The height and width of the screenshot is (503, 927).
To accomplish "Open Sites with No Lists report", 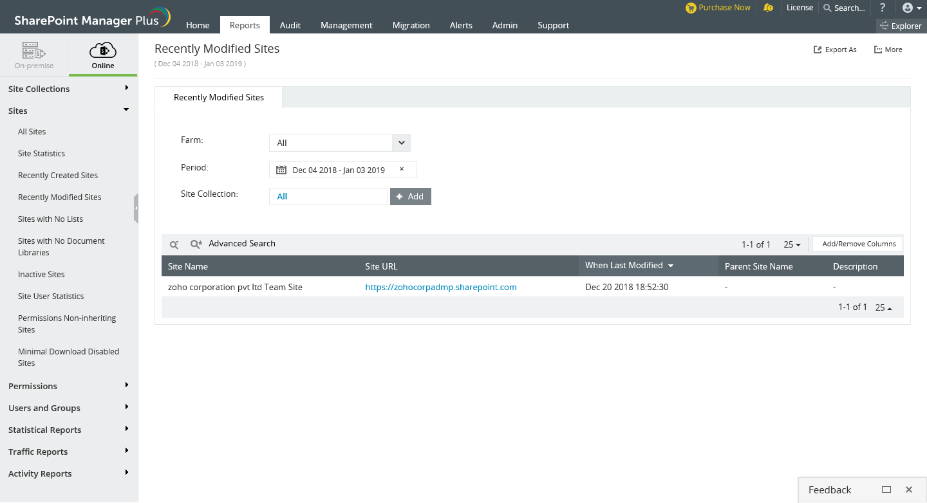I will click(50, 219).
